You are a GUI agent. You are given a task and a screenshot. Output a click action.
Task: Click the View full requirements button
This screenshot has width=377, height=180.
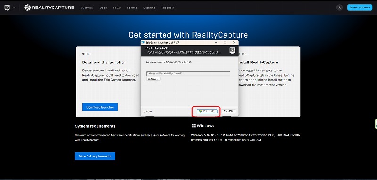click(95, 156)
